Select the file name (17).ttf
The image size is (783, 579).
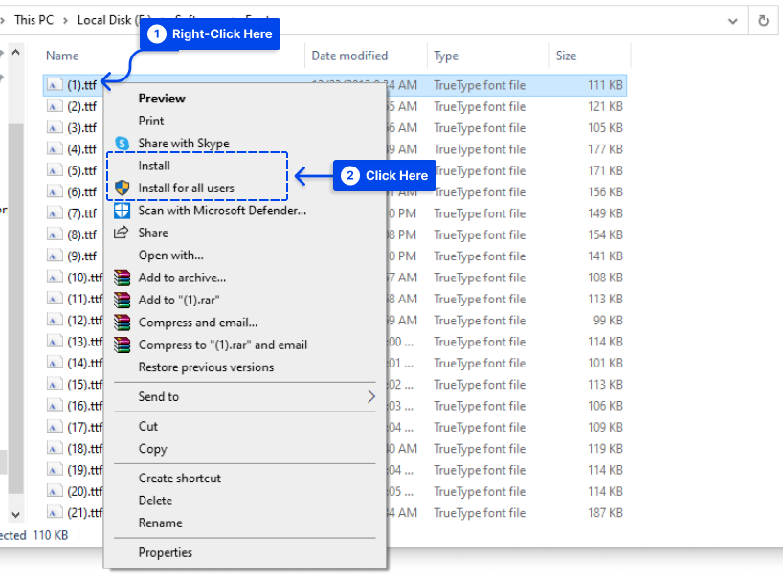tap(85, 427)
